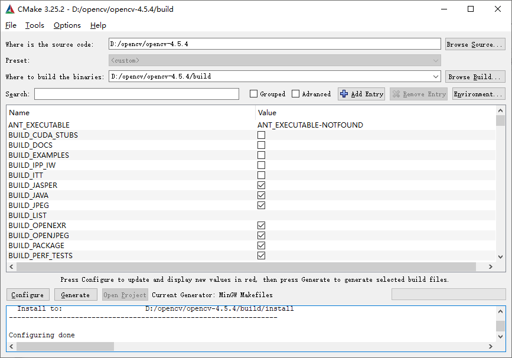This screenshot has height=358, width=512.
Task: Open the Environment settings button
Action: (x=478, y=94)
